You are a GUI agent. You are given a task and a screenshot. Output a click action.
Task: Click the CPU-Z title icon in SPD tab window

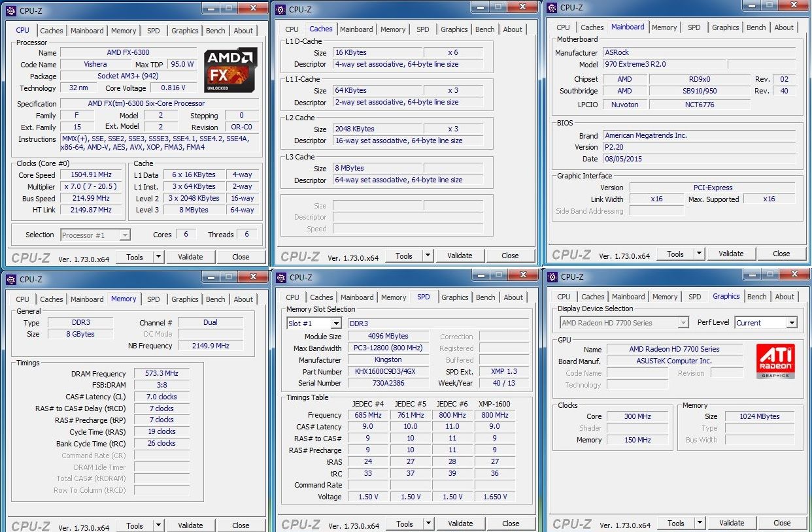[280, 277]
